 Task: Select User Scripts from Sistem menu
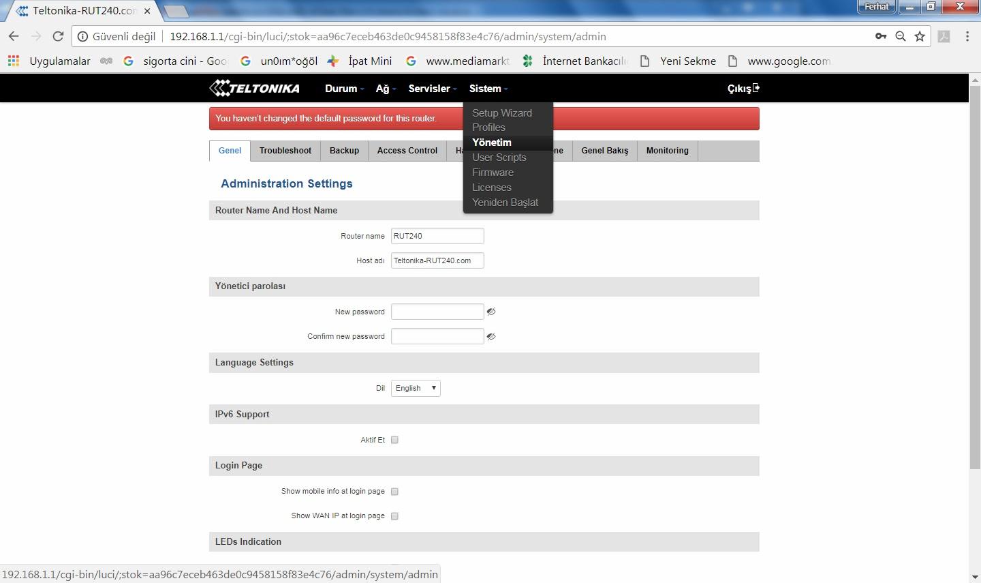499,157
